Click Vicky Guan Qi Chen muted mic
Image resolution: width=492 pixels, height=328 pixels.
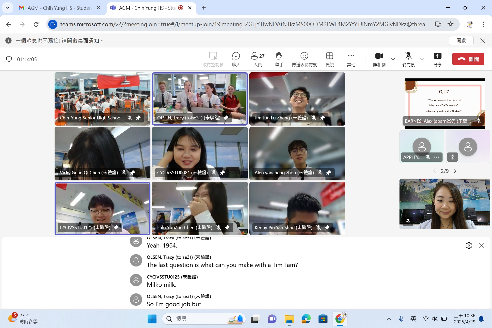tap(124, 173)
